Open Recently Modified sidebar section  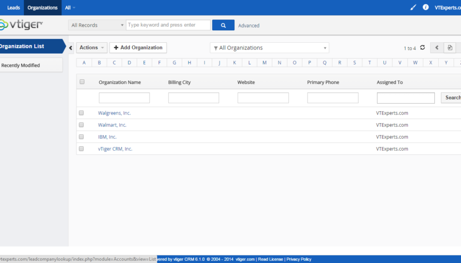(31, 65)
